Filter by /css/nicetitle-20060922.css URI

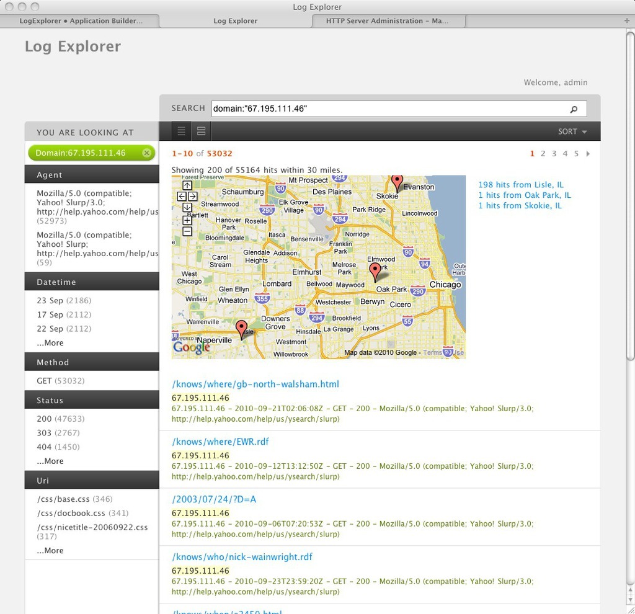tap(92, 532)
